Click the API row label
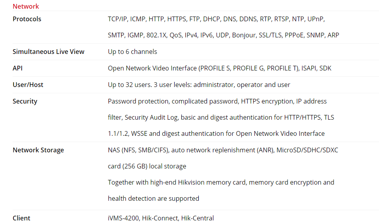Screen dimensions: 379x222 [x=18, y=68]
